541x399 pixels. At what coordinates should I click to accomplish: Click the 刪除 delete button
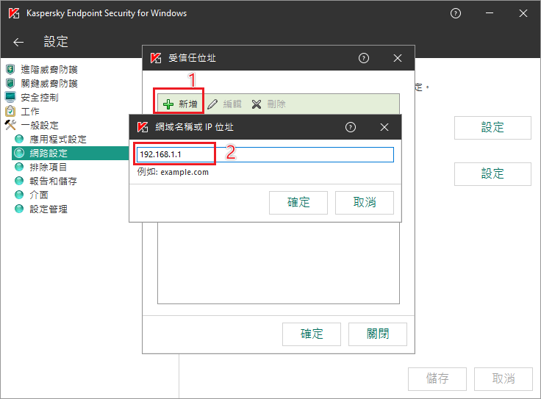coord(269,104)
